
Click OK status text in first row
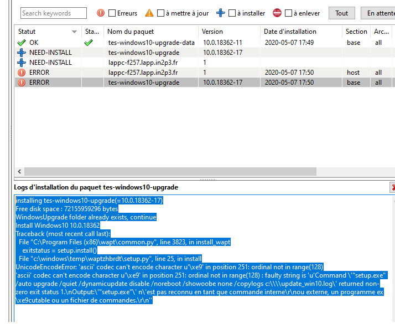click(x=34, y=43)
